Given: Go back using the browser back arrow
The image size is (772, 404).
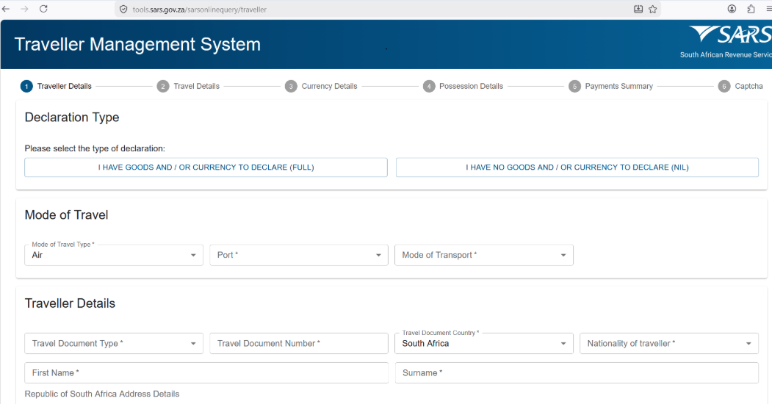Looking at the screenshot, I should coord(6,9).
